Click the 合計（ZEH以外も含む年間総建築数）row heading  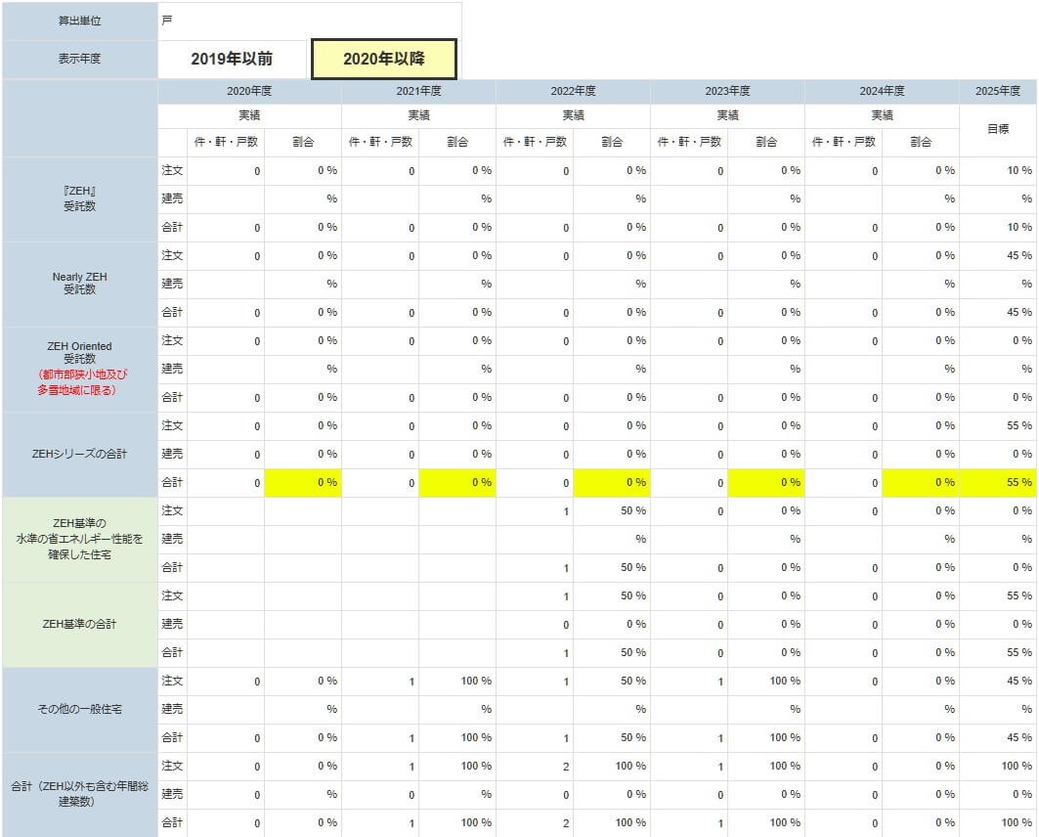tap(79, 794)
